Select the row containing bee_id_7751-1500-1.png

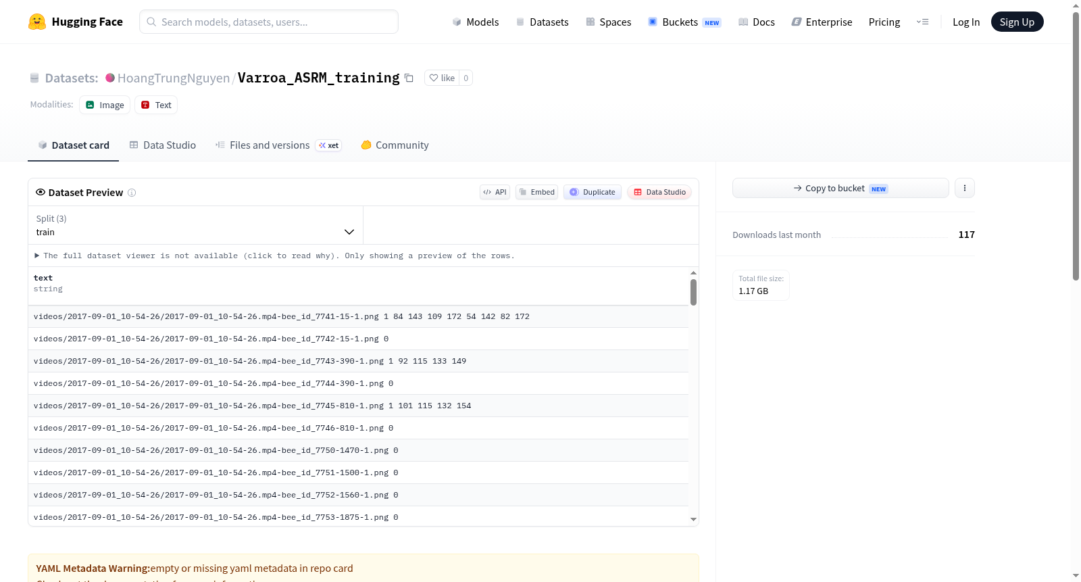tap(358, 472)
